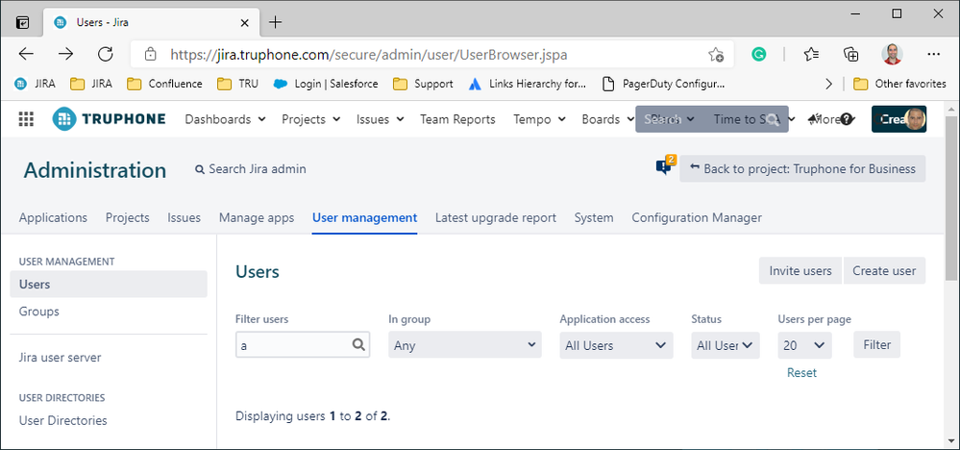The image size is (960, 450).
Task: Select the User management tab
Action: 365,217
